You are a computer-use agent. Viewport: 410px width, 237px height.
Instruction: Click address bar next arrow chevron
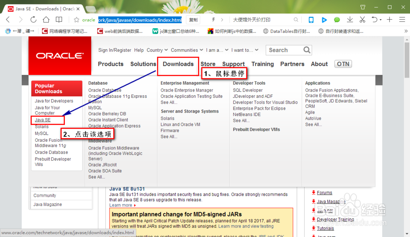click(222, 20)
